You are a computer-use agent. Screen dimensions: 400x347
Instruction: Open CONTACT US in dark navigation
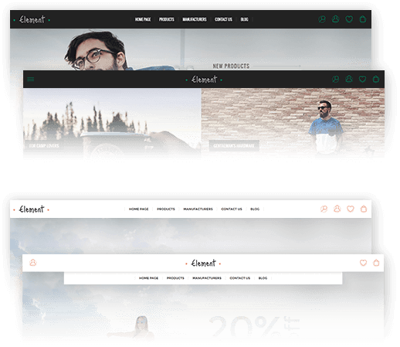coord(223,19)
